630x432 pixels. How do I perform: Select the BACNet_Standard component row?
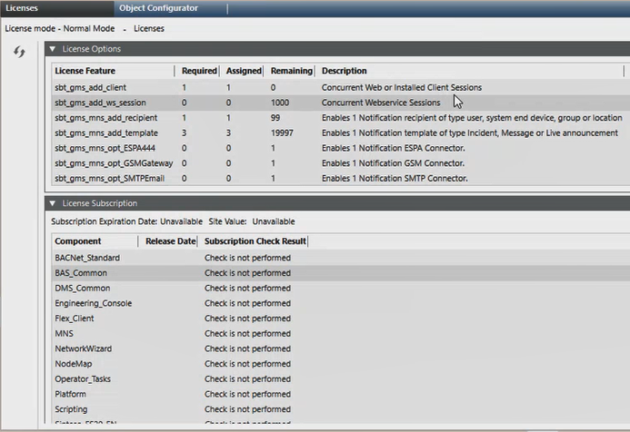point(87,258)
